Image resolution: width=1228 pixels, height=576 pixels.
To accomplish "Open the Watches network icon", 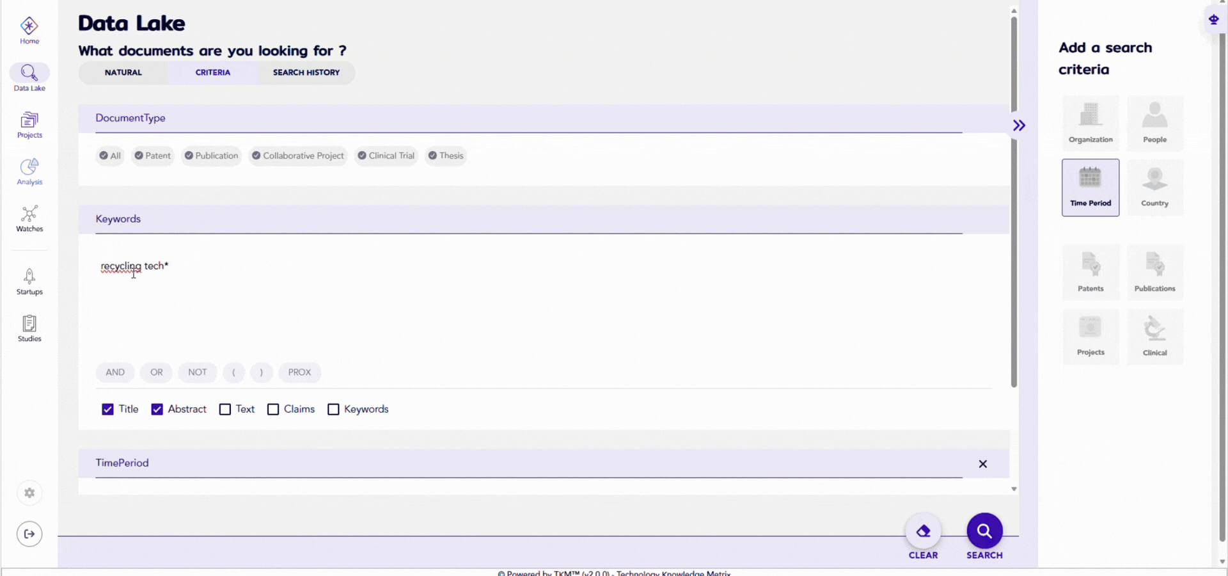I will (x=29, y=218).
